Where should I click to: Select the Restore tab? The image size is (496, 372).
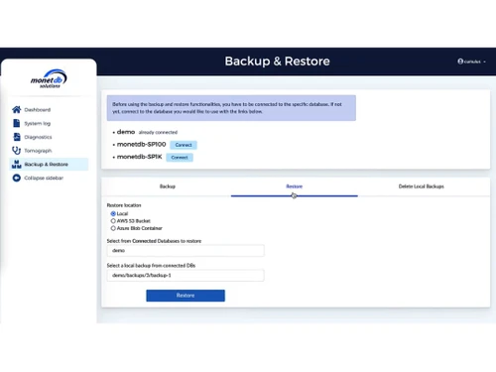pyautogui.click(x=295, y=186)
